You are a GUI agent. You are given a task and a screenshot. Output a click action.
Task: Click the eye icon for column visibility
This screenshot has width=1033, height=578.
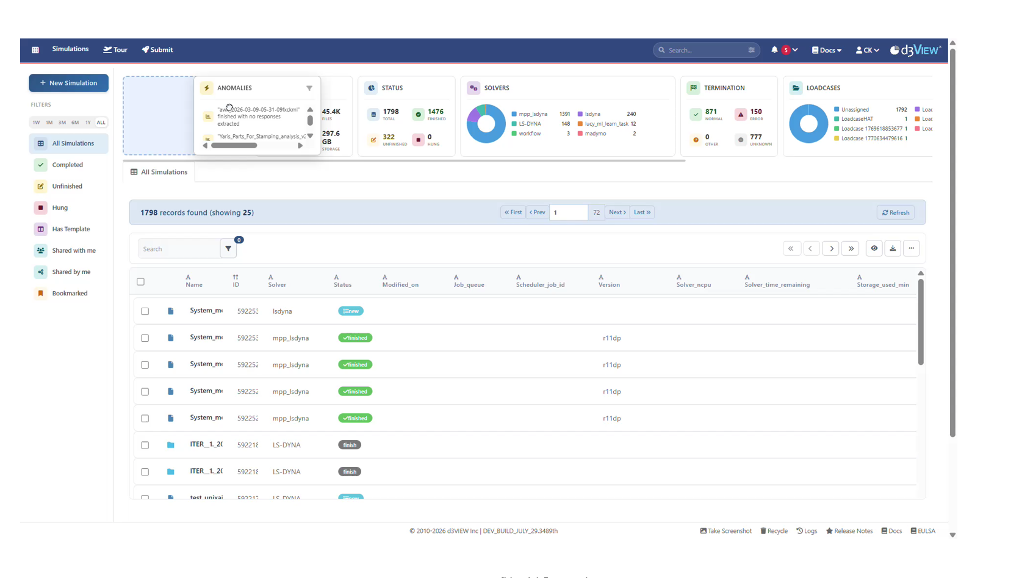pos(874,248)
